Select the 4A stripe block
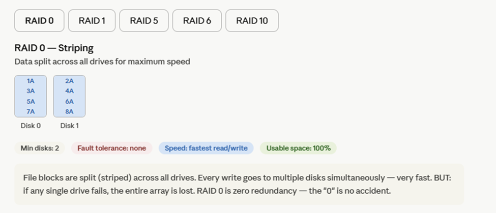 pyautogui.click(x=69, y=91)
